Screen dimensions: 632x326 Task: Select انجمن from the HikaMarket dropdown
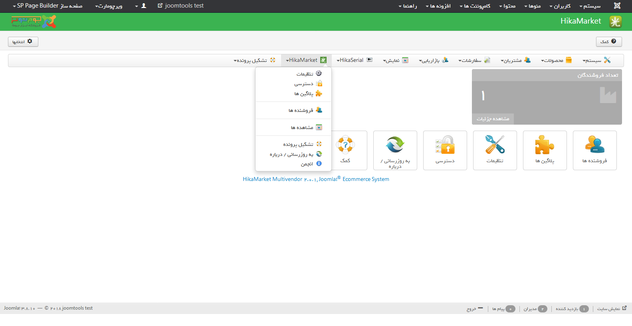click(307, 164)
